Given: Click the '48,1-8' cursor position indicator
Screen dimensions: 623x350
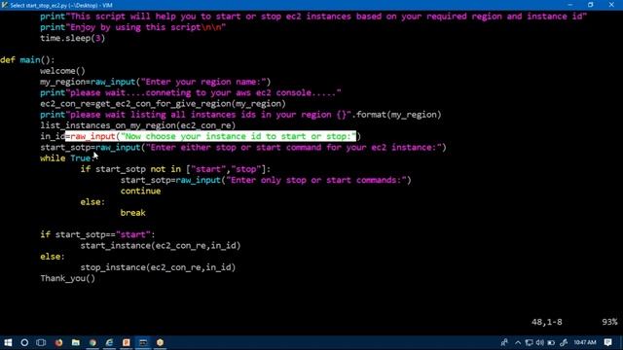Looking at the screenshot, I should (x=547, y=322).
